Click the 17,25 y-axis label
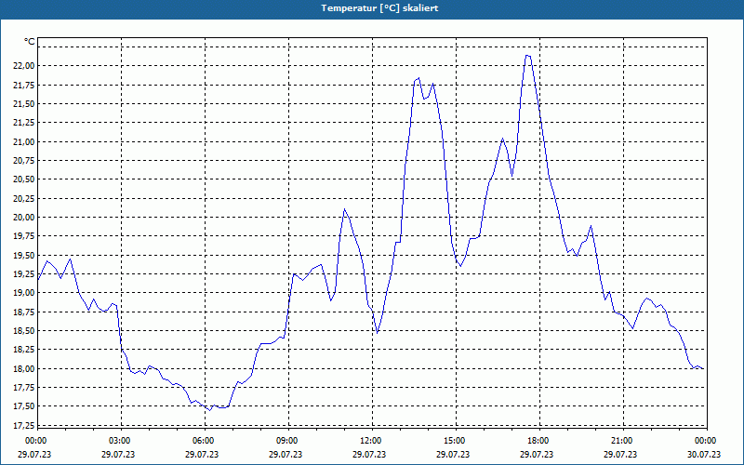Image resolution: width=744 pixels, height=465 pixels. (22, 425)
